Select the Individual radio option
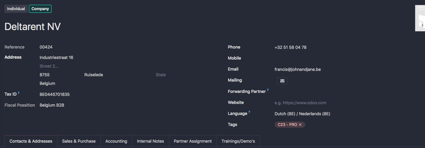Screen dimensions: 425x148 coord(16,9)
